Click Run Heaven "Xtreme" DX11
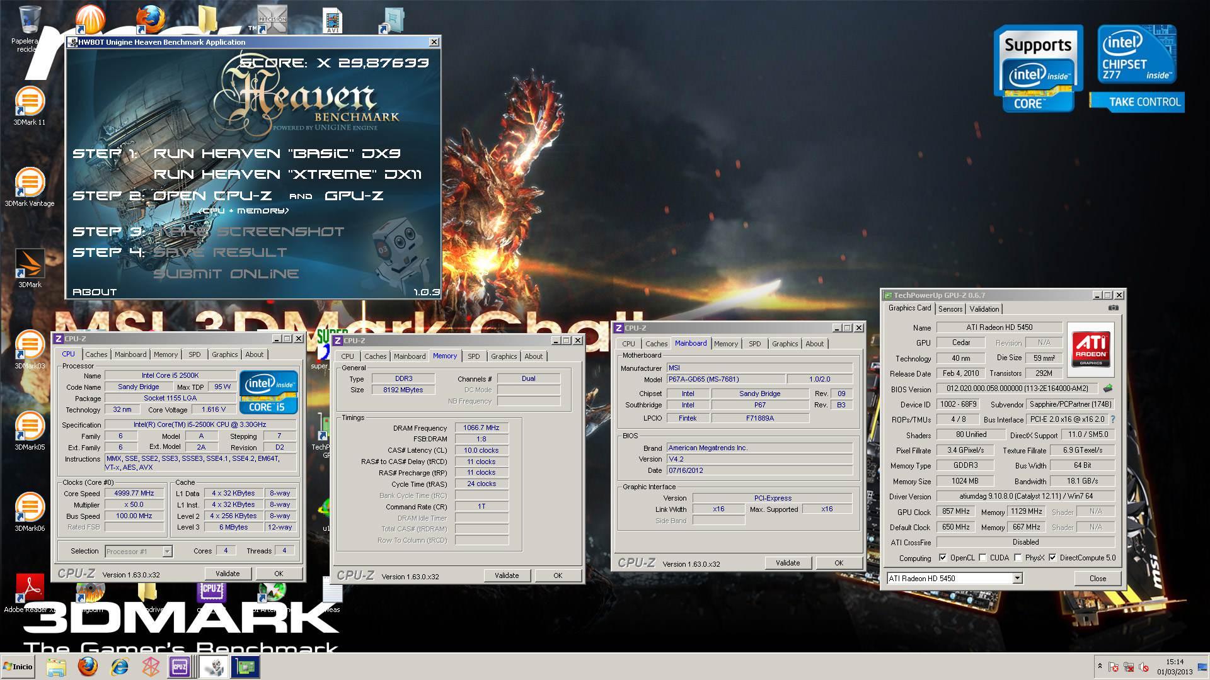Screen dimensions: 1210x680 (287, 174)
